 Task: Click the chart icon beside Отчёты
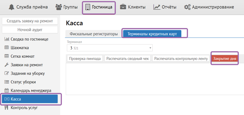[157, 7]
